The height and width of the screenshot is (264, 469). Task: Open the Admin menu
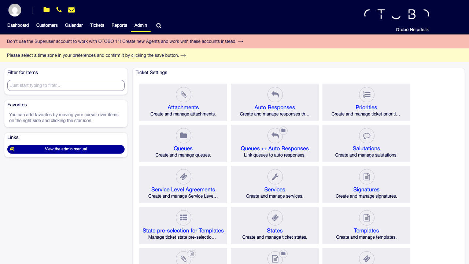tap(141, 25)
